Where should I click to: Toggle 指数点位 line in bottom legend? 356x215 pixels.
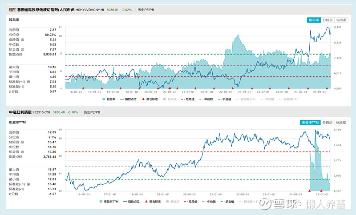tap(131, 201)
